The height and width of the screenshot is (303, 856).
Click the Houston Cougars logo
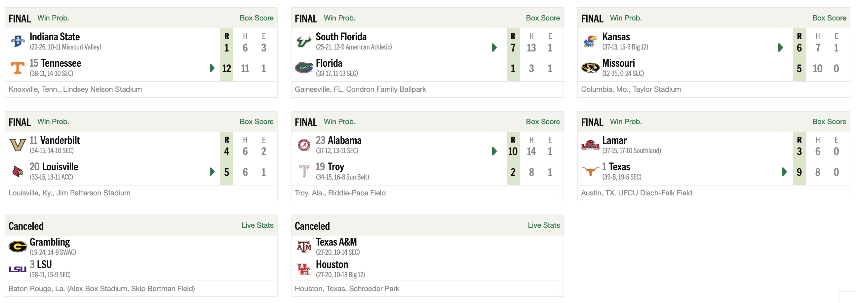(304, 269)
